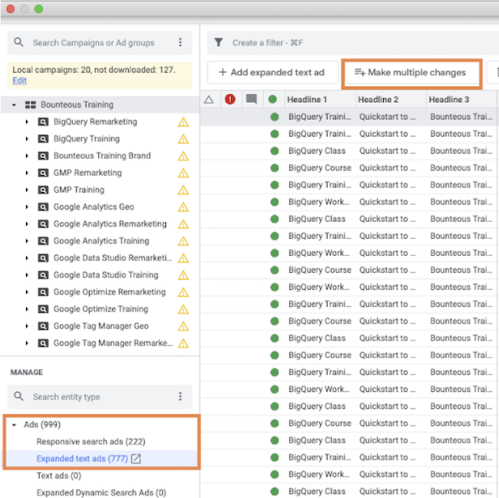Click the Search entity type field
This screenshot has height=498, width=499.
100,397
